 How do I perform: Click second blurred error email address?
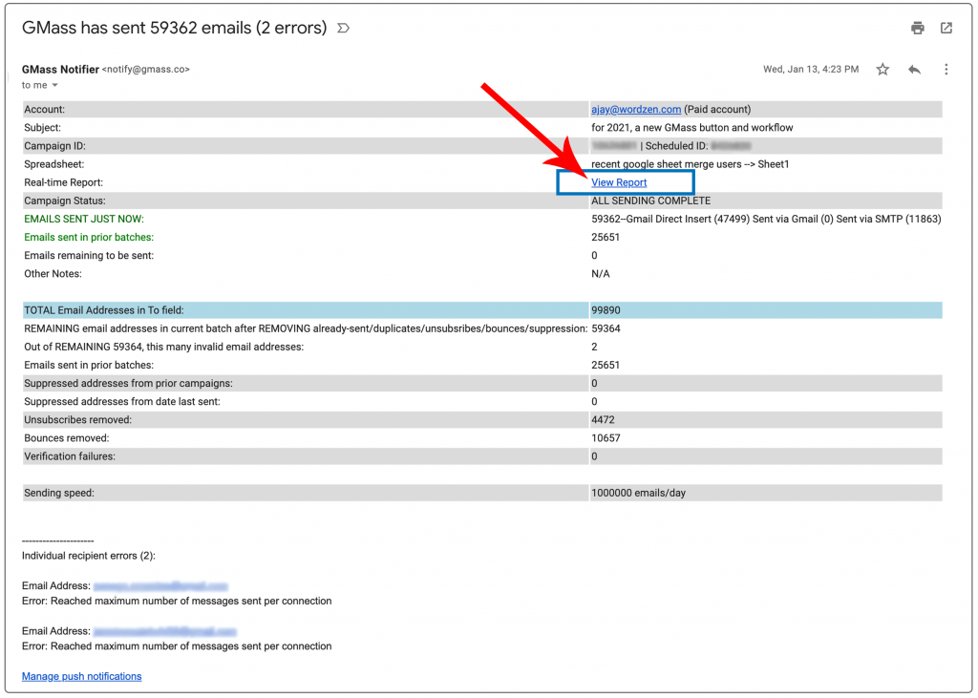pos(164,631)
